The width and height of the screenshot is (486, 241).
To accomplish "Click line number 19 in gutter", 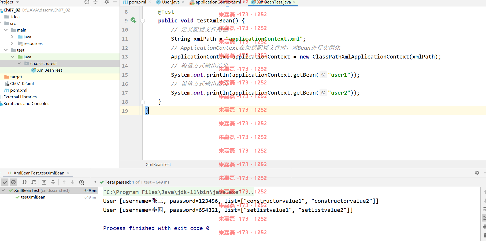I will [x=125, y=111].
